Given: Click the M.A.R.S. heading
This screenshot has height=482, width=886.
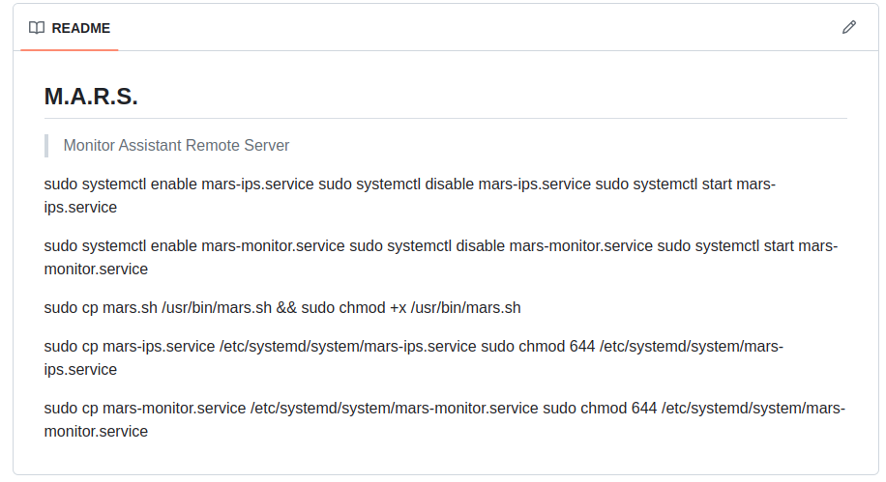Looking at the screenshot, I should click(91, 96).
